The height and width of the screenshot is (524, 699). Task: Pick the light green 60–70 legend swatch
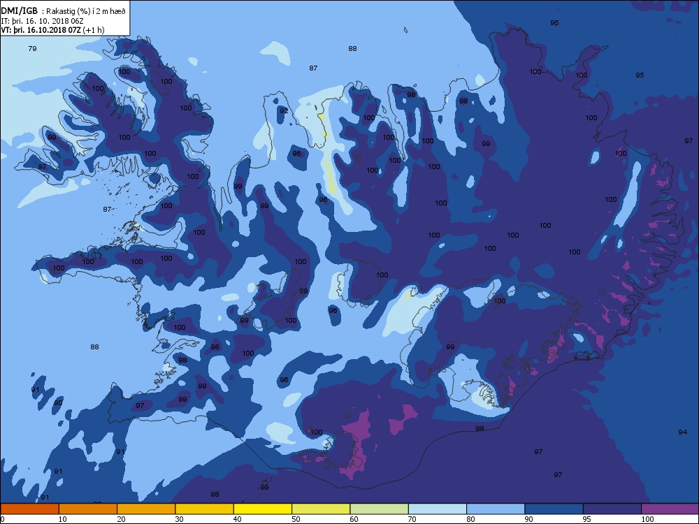pos(380,509)
